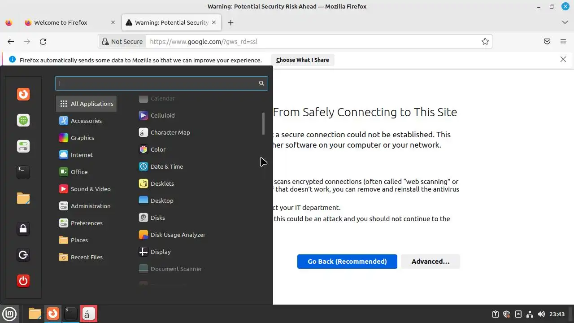
Task: Open the Firefox hamburger application menu
Action: coord(563,42)
